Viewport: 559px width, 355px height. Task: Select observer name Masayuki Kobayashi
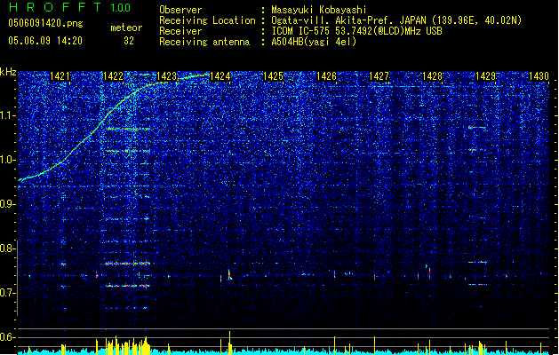click(x=319, y=10)
